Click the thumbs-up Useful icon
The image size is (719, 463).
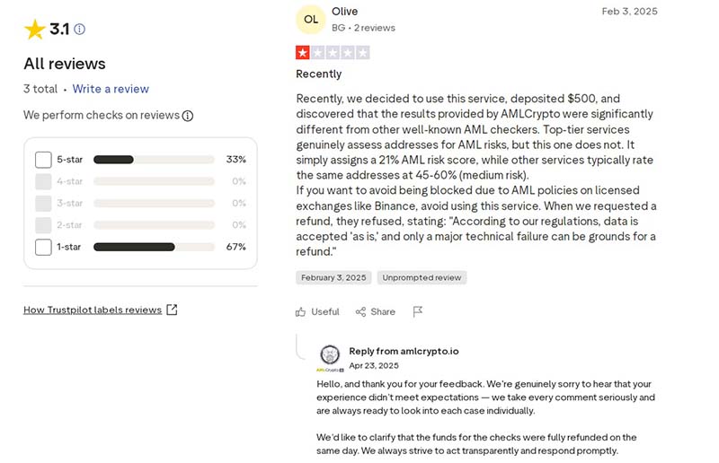[x=301, y=312]
